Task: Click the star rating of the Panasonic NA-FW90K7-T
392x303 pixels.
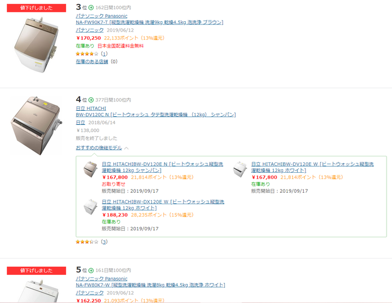Action: 87,54
